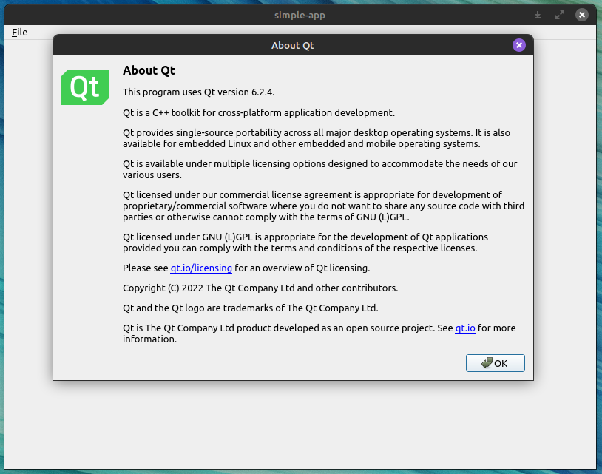Image resolution: width=602 pixels, height=474 pixels.
Task: Click the simple-app window title
Action: [300, 15]
